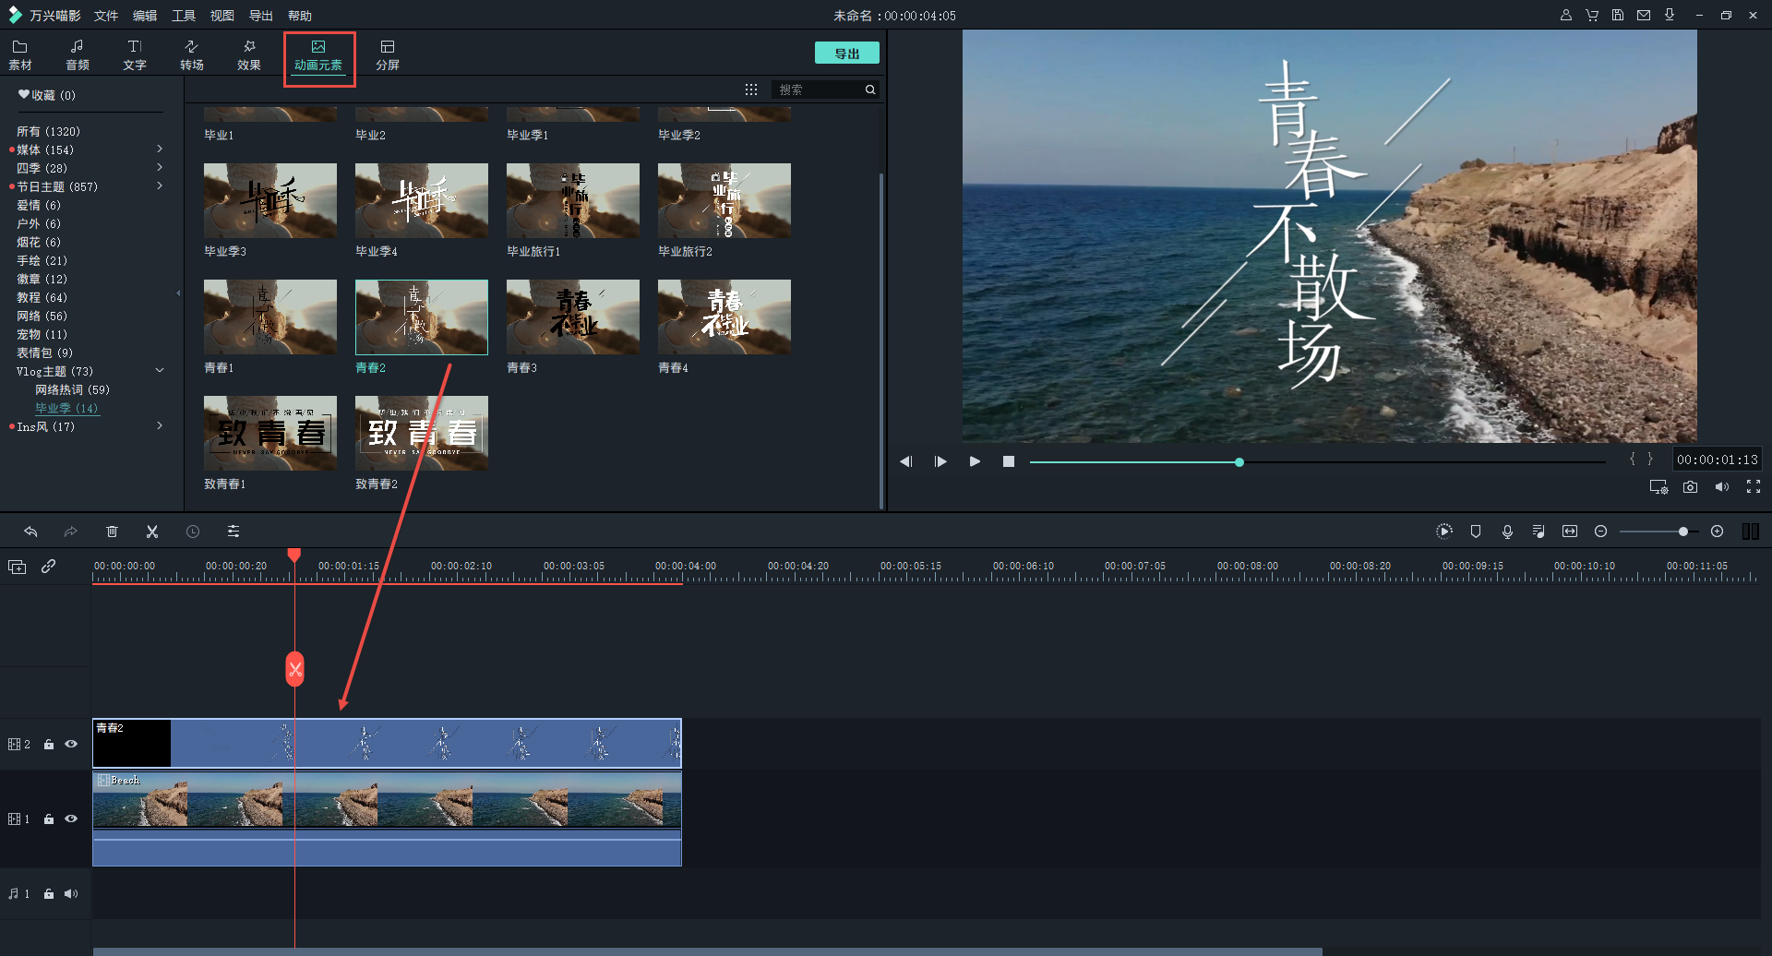The width and height of the screenshot is (1772, 956).
Task: Open the 编辑 menu
Action: click(x=145, y=16)
